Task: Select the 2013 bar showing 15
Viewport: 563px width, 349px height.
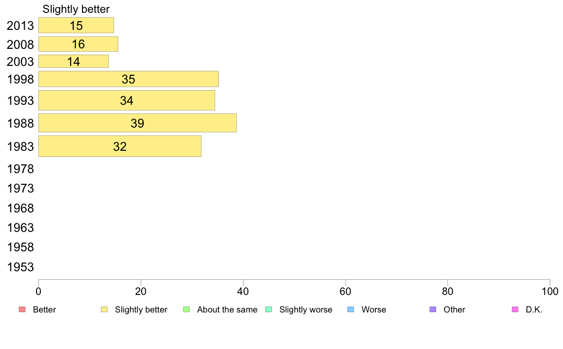Action: (76, 25)
